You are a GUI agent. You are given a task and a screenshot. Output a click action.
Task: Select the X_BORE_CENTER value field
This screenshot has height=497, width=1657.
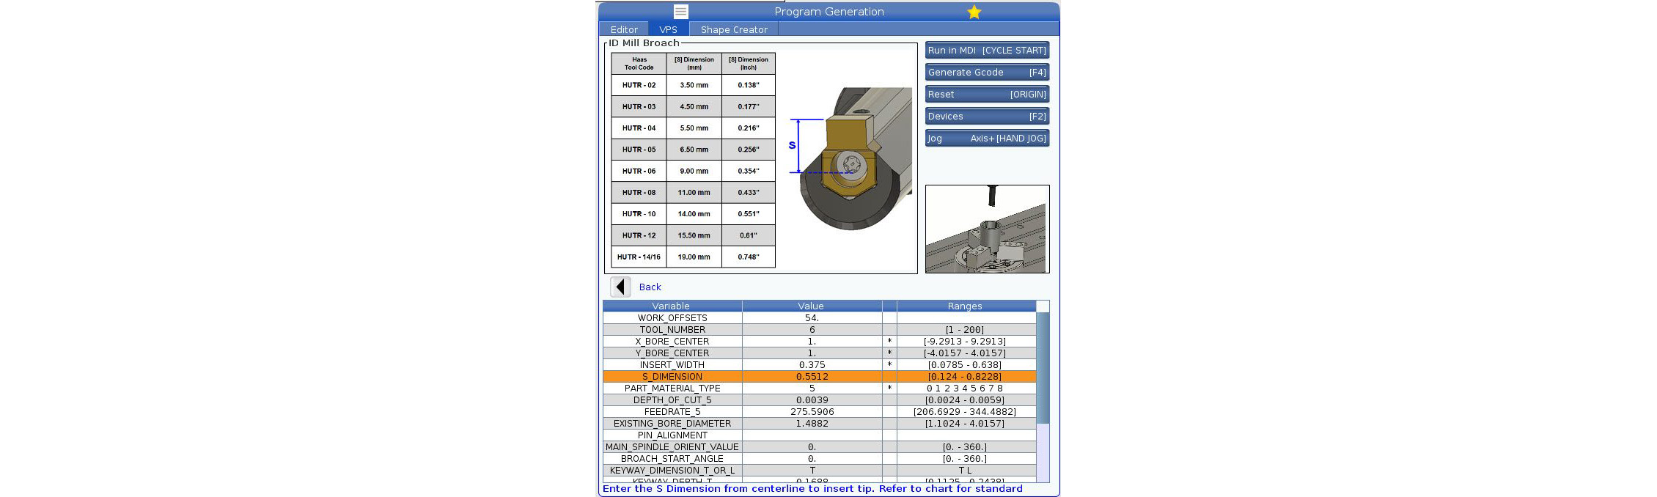point(812,342)
